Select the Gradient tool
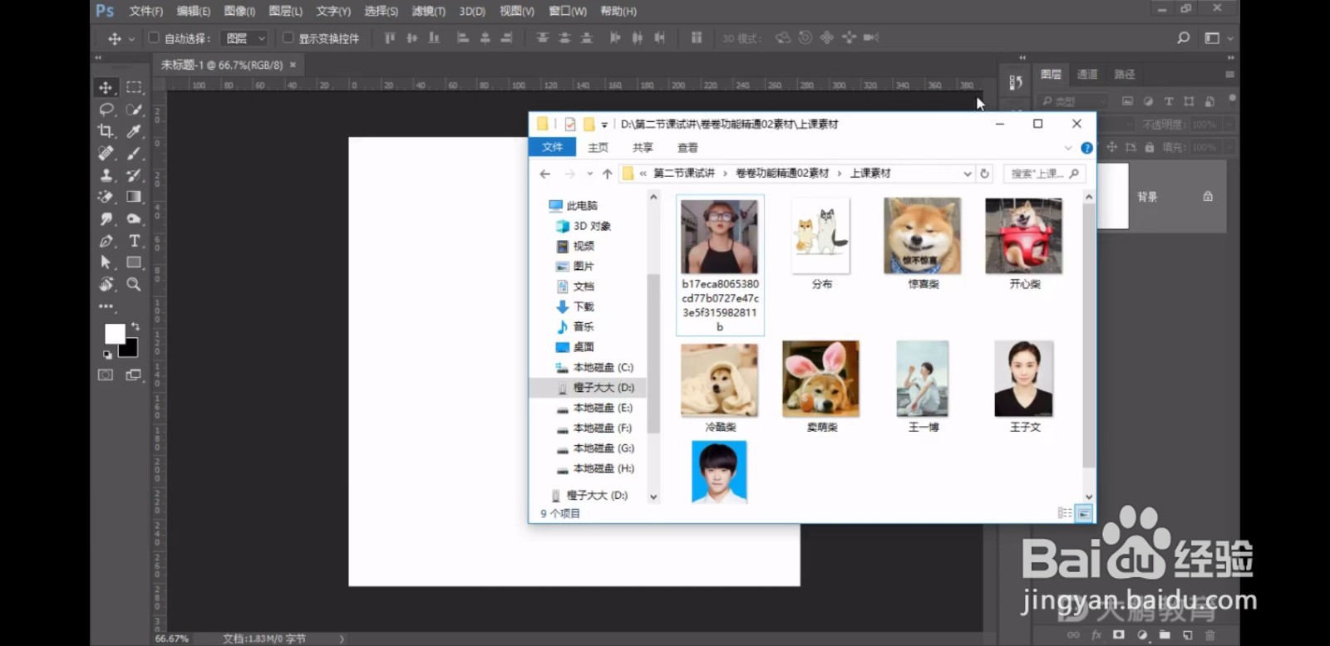1330x646 pixels. [134, 197]
